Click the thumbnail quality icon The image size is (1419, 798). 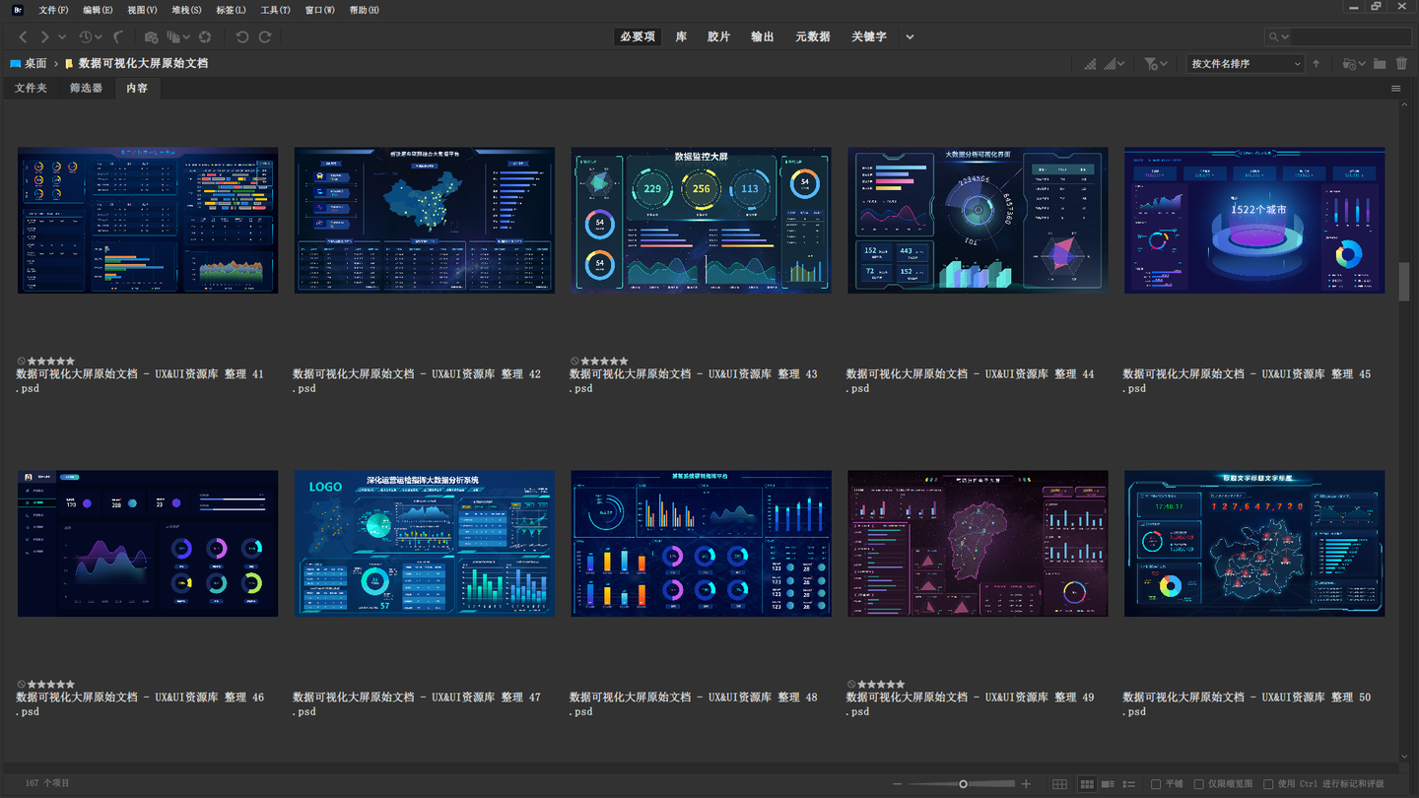coord(1090,64)
